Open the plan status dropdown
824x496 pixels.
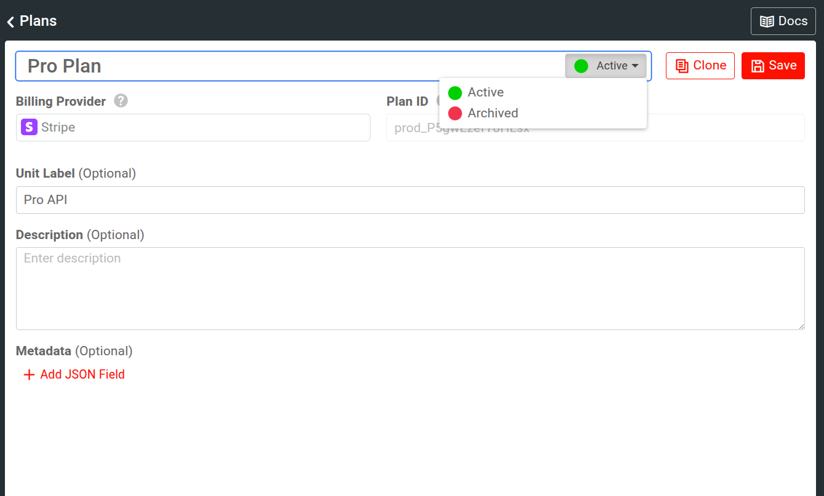[x=606, y=65]
